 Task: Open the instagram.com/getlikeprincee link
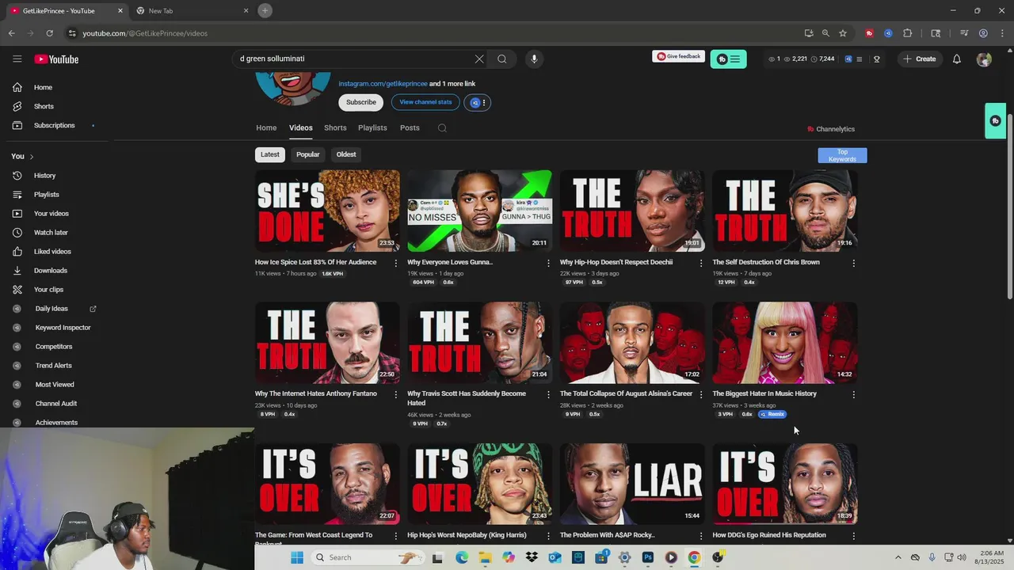[383, 84]
